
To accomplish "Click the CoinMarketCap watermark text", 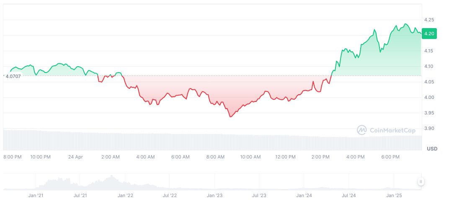I will click(392, 130).
